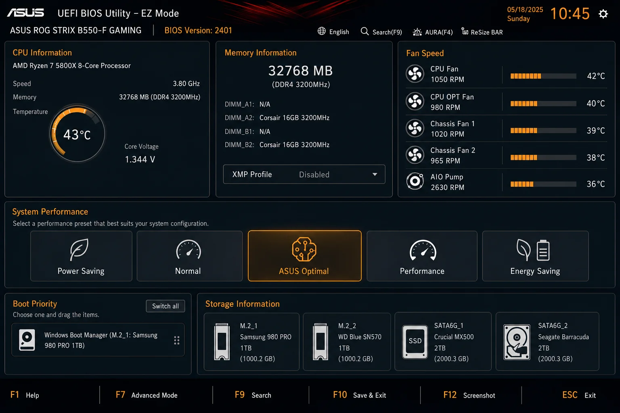Select the Energy Saving preset

click(x=535, y=256)
